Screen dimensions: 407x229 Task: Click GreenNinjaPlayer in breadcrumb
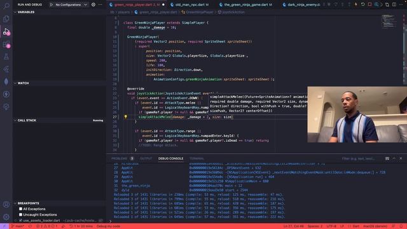coord(199,12)
